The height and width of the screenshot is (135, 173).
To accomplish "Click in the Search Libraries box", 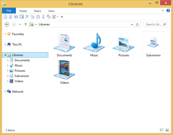I will (156, 25).
